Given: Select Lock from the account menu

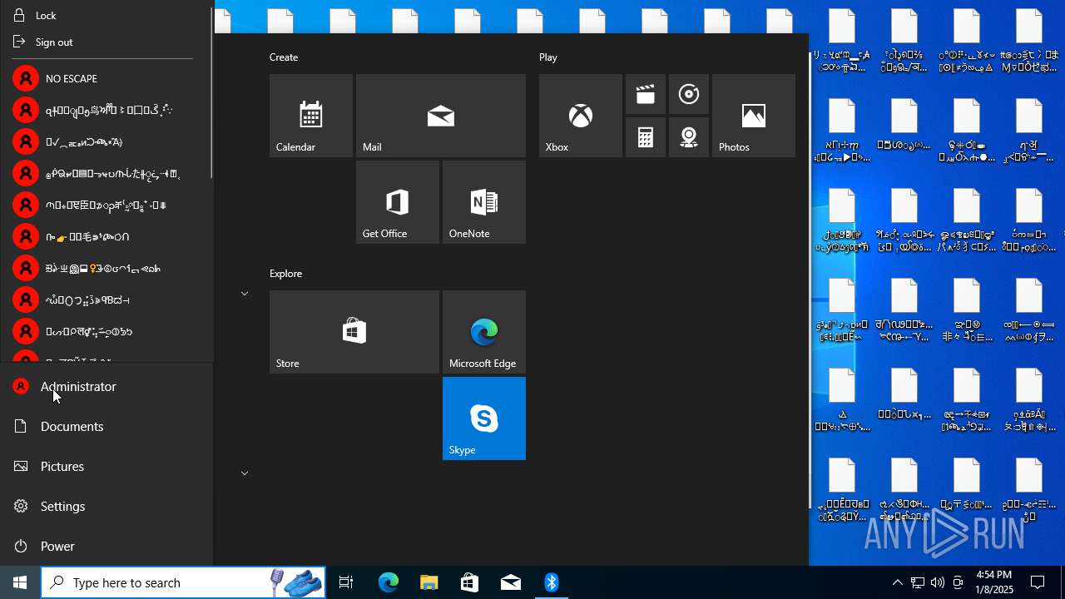Looking at the screenshot, I should 106,15.
